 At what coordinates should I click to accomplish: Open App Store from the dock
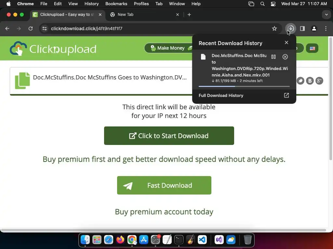click(143, 240)
